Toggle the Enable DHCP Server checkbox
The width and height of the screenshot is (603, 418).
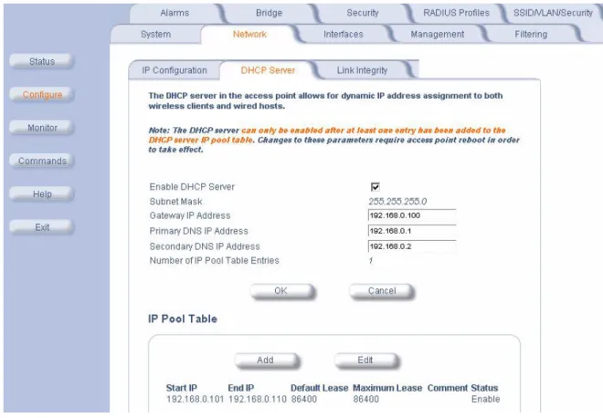(375, 187)
